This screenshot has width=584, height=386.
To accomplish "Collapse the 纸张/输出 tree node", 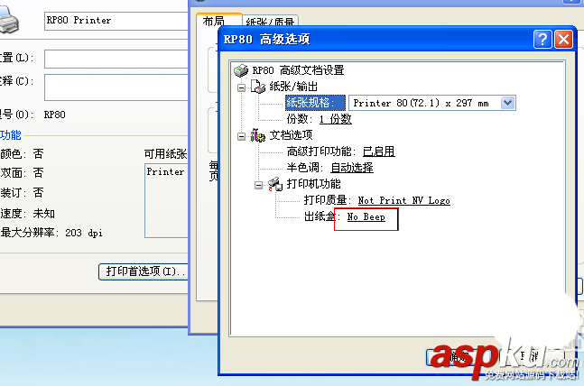I will (x=241, y=87).
